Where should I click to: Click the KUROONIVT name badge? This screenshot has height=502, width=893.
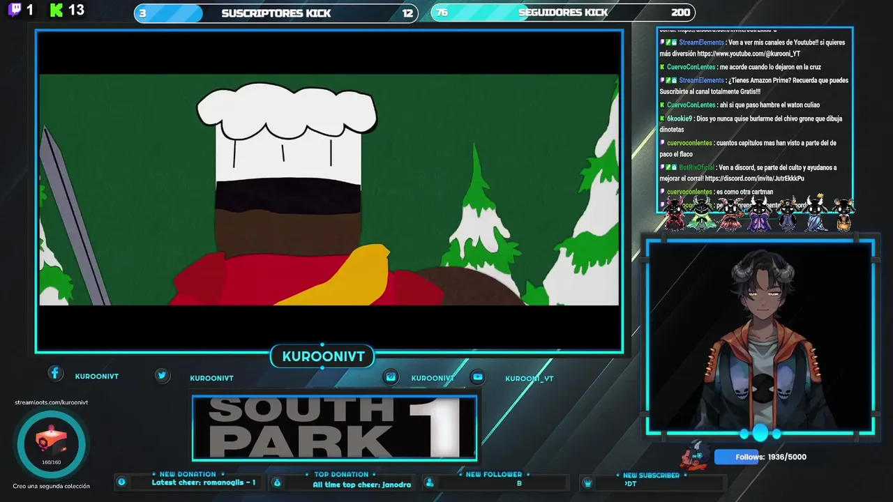323,356
